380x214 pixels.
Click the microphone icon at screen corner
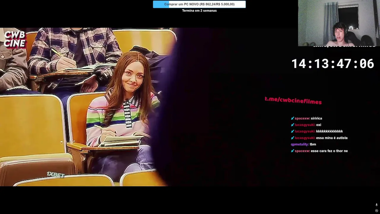pos(376,205)
